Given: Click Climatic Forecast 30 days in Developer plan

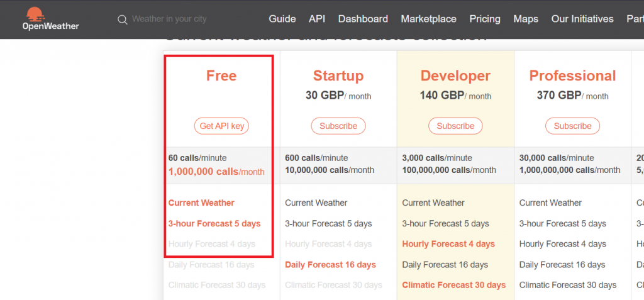Looking at the screenshot, I should click(x=454, y=285).
